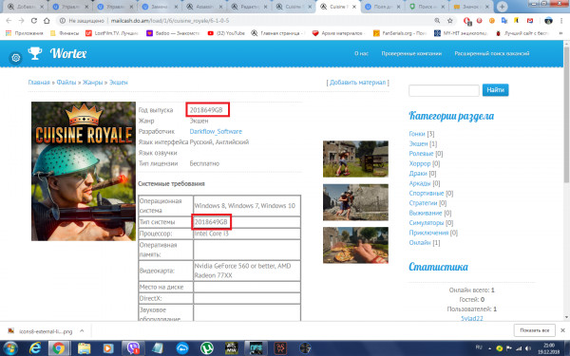Open the Chrome three-dot menu
Screen dimensions: 570x356
point(561,21)
